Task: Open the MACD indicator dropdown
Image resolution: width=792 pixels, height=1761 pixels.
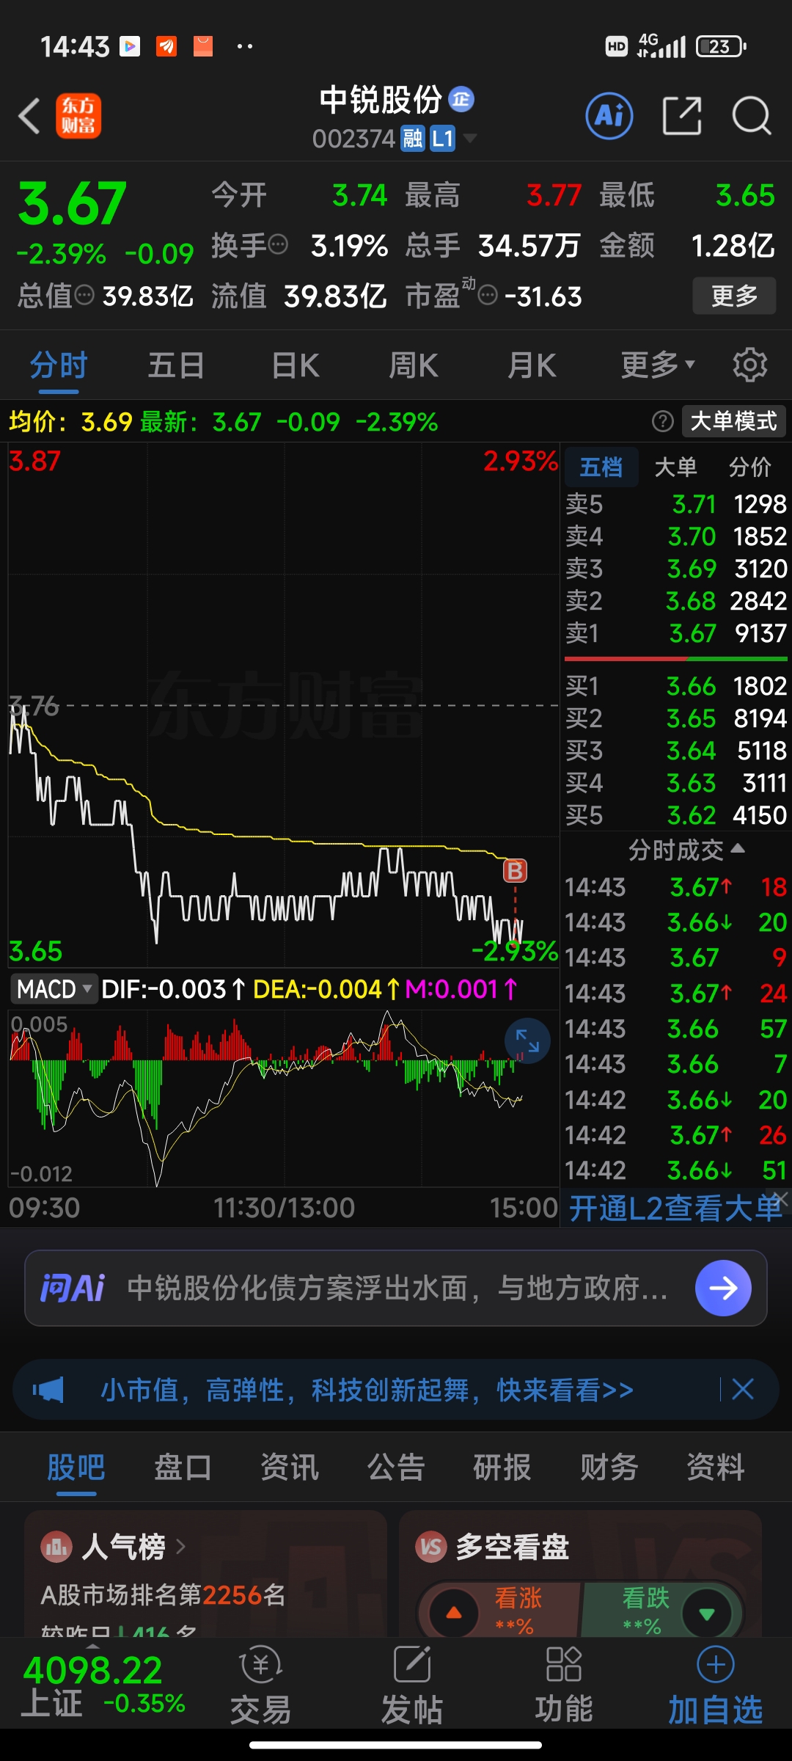Action: (54, 989)
